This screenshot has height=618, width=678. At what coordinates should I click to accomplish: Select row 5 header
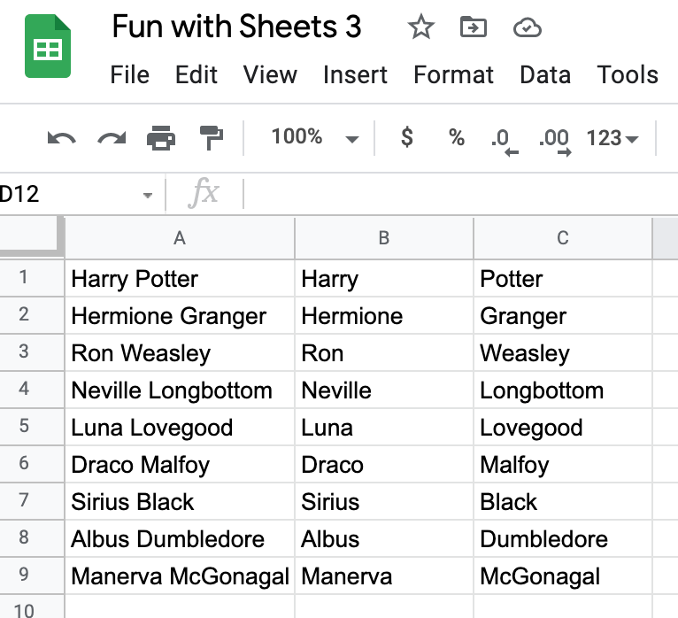click(x=24, y=427)
